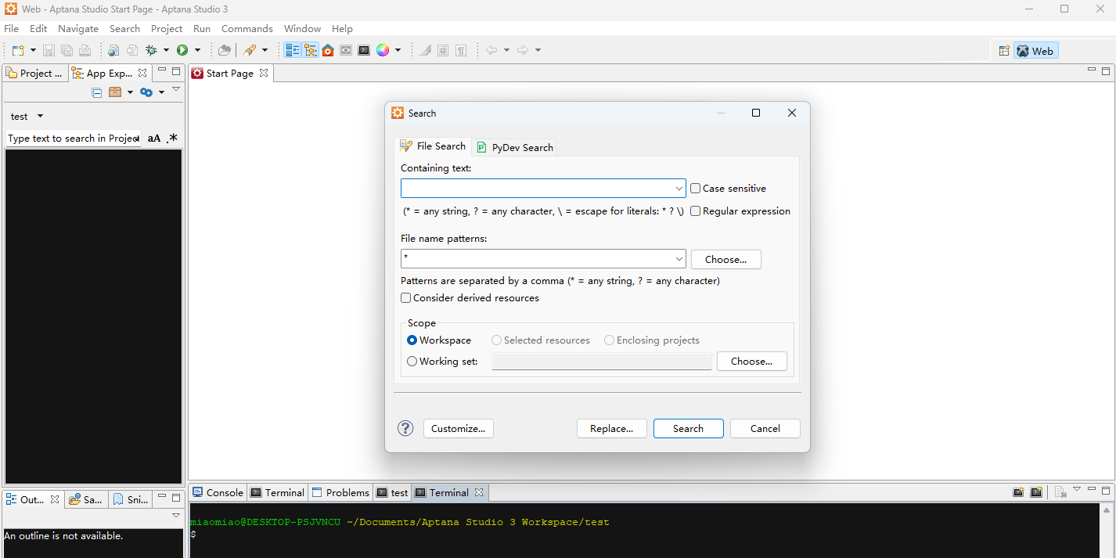Select the Working set radio button
Screen dimensions: 1116x558
[412, 362]
